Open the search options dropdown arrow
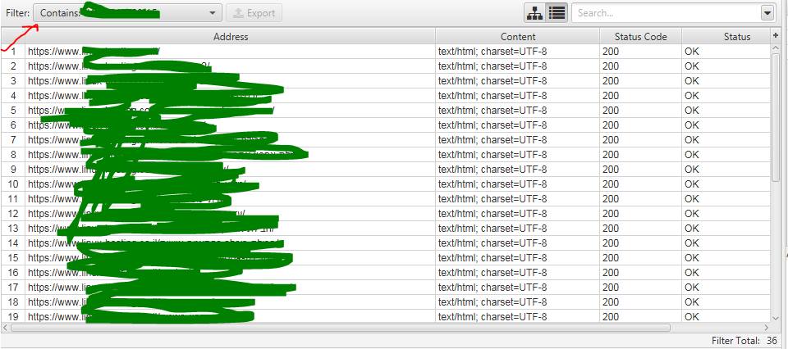Viewport: 788px width, 349px height. coord(767,14)
